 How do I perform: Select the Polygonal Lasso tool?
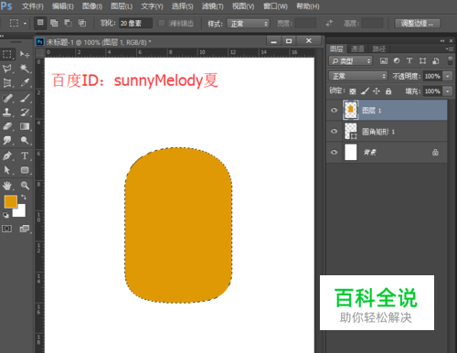click(7, 69)
